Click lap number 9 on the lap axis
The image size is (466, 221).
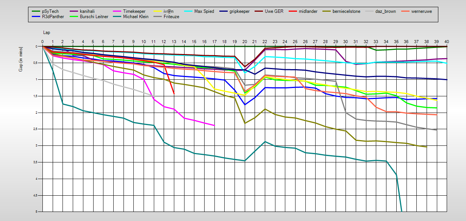coord(133,42)
